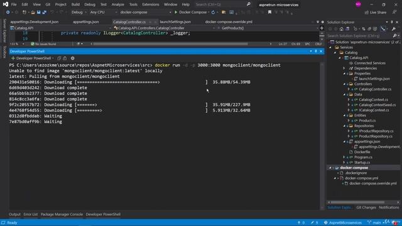402x226 pixels.
Task: Click the editor horizontal scrollbar
Action: coord(170,44)
